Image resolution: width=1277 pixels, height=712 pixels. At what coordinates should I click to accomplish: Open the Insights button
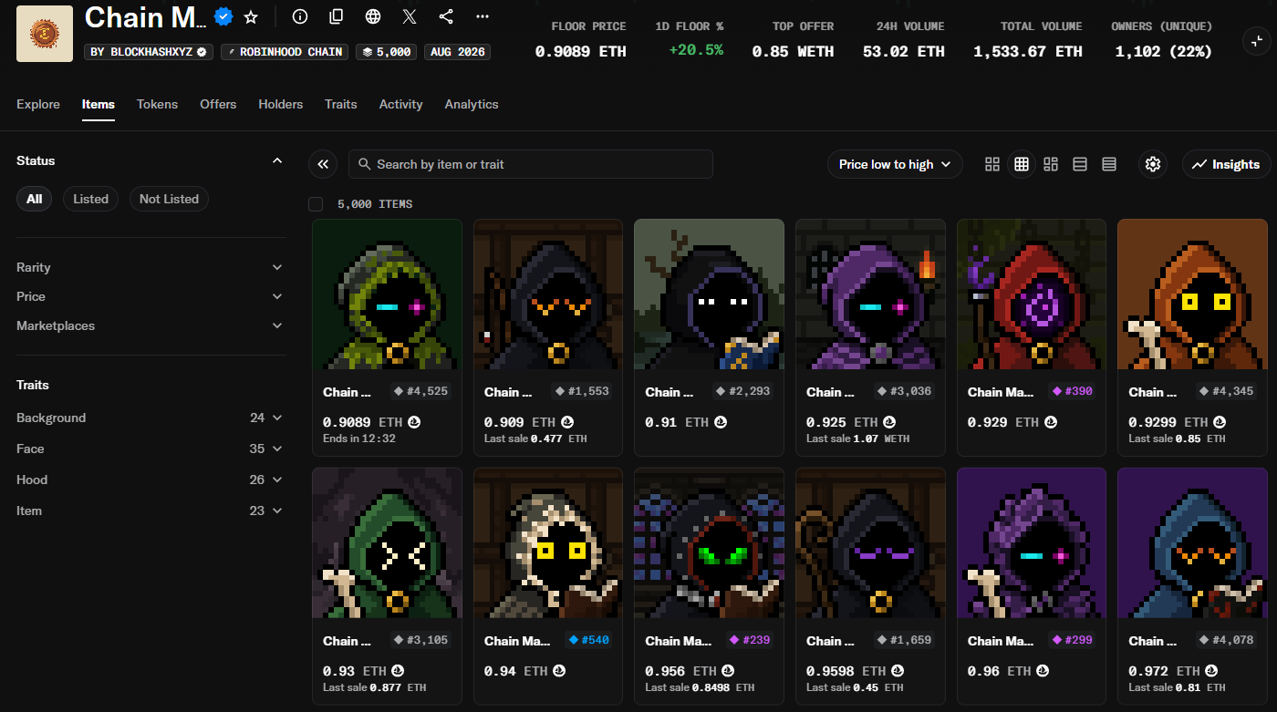tap(1227, 164)
